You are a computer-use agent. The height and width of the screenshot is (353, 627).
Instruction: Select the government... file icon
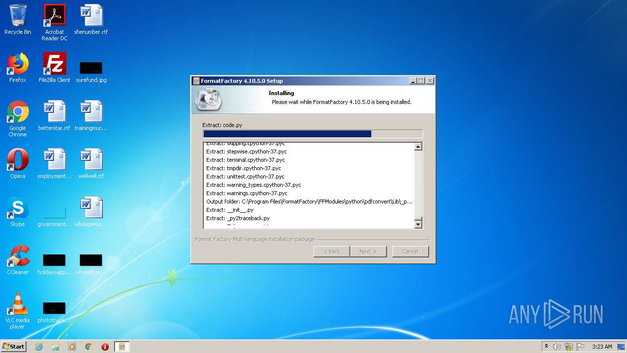tap(54, 216)
